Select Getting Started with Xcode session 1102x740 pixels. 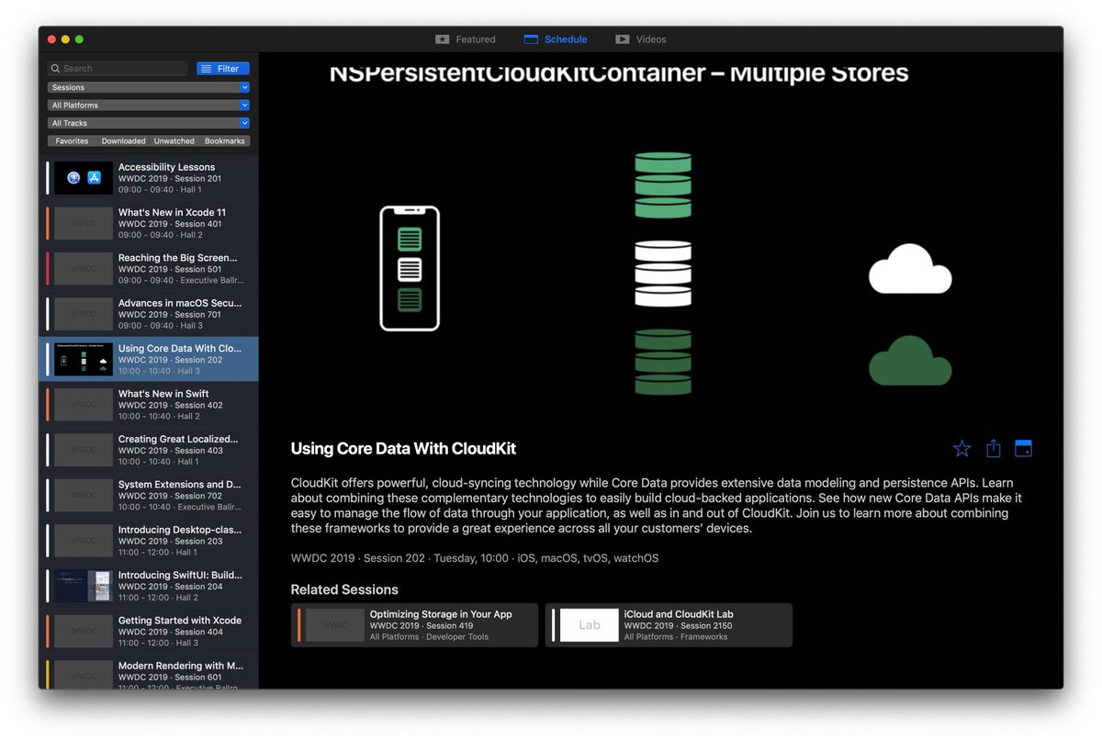click(150, 631)
